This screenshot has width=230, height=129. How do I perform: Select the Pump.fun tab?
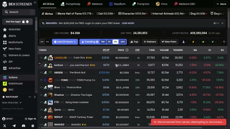(x=141, y=4)
